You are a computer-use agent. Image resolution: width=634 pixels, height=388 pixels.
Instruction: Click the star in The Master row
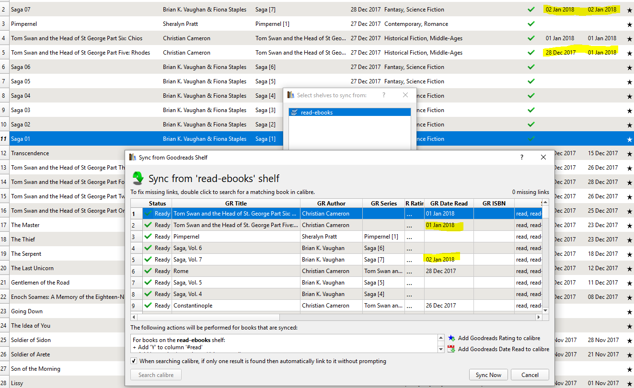point(629,226)
